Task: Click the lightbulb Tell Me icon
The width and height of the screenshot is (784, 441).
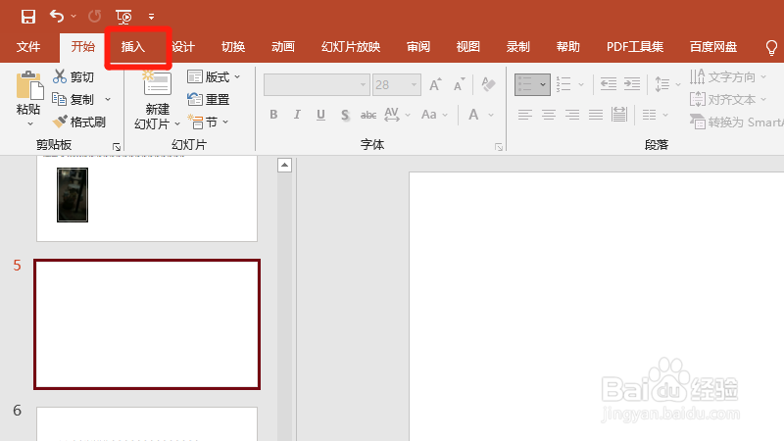Action: tap(771, 48)
